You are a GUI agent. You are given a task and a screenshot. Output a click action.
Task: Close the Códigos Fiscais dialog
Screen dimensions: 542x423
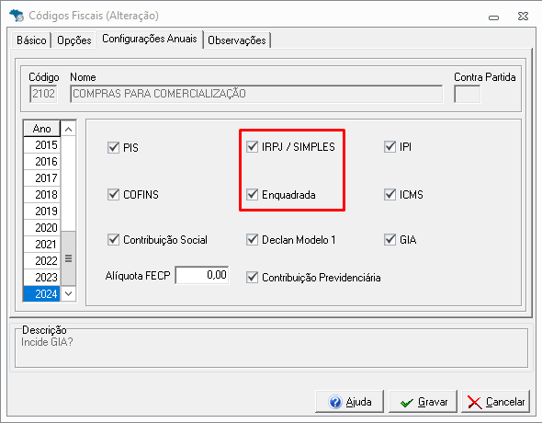[x=523, y=17]
